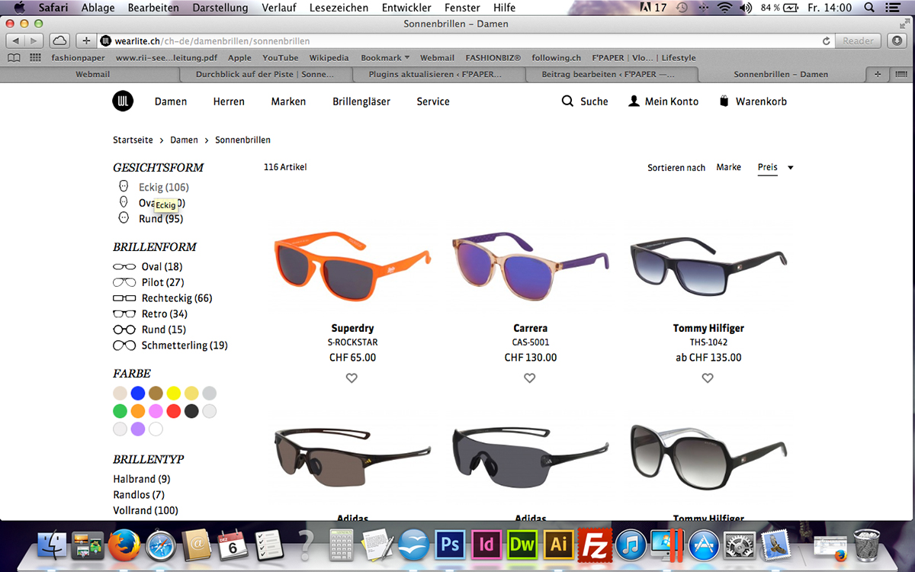Open the Herren navigation menu
915x572 pixels.
click(229, 101)
